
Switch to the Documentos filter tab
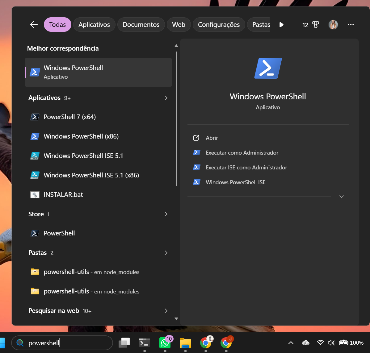coord(141,24)
